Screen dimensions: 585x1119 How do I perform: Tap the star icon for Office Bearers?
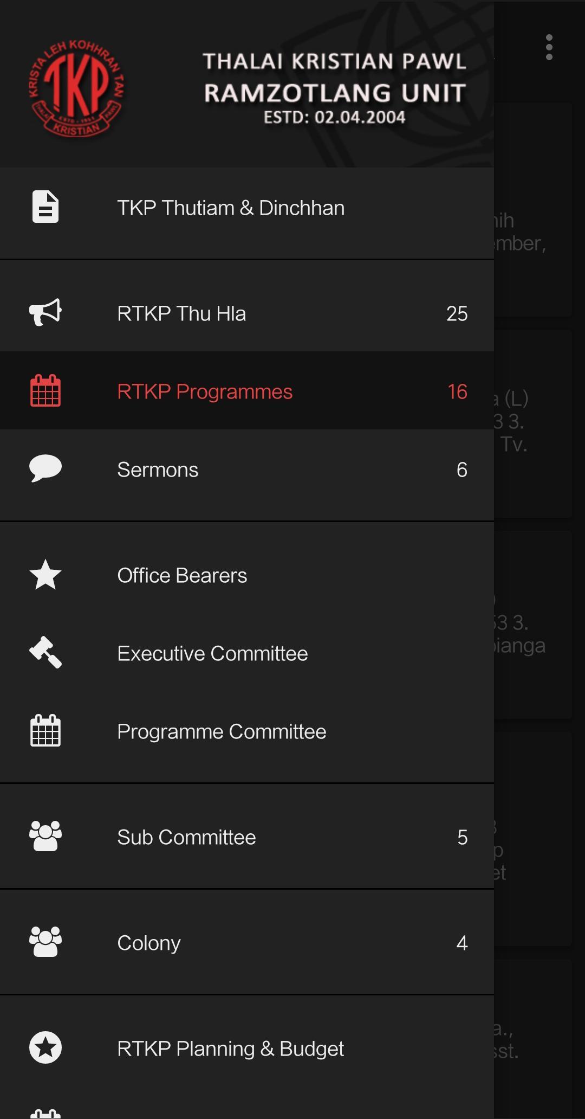tap(45, 575)
